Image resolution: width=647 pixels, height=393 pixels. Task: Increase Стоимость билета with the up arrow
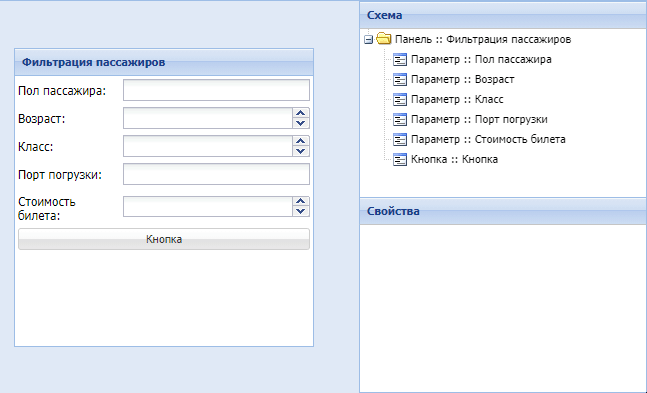coord(301,201)
